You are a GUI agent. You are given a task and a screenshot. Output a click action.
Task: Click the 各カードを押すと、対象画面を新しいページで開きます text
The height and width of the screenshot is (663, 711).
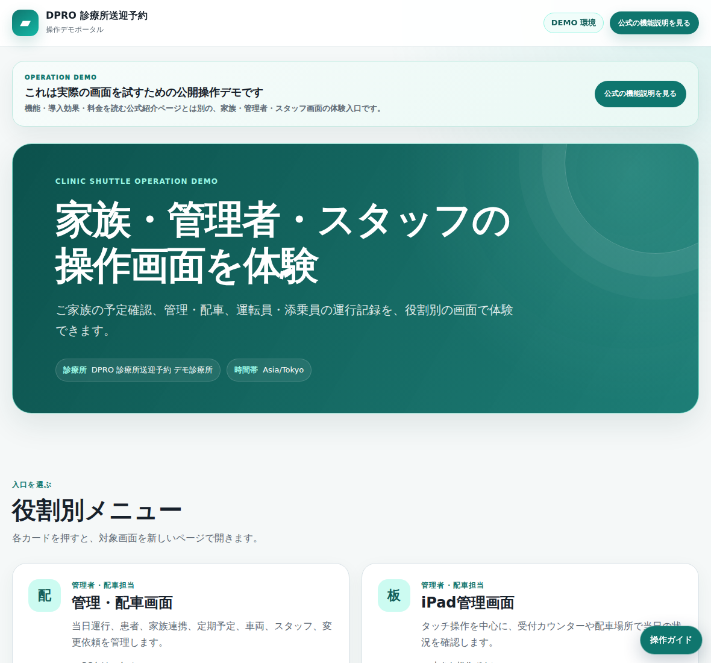coord(135,538)
